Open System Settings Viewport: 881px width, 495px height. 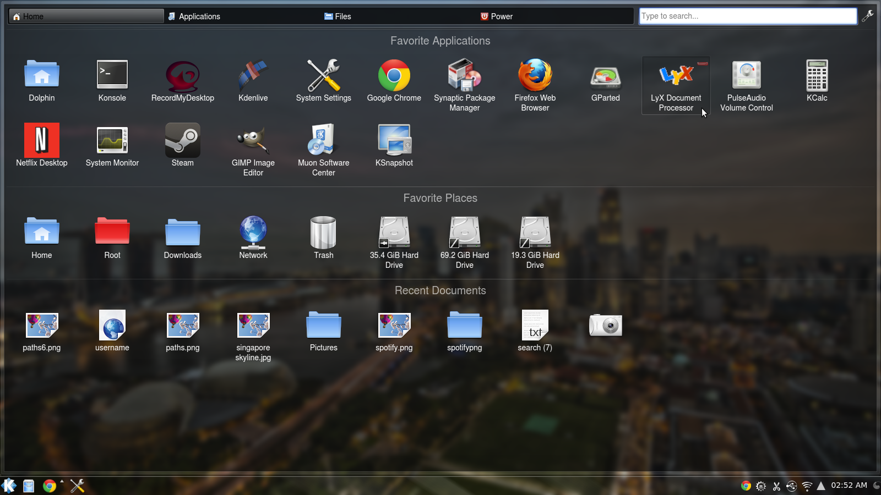[324, 81]
